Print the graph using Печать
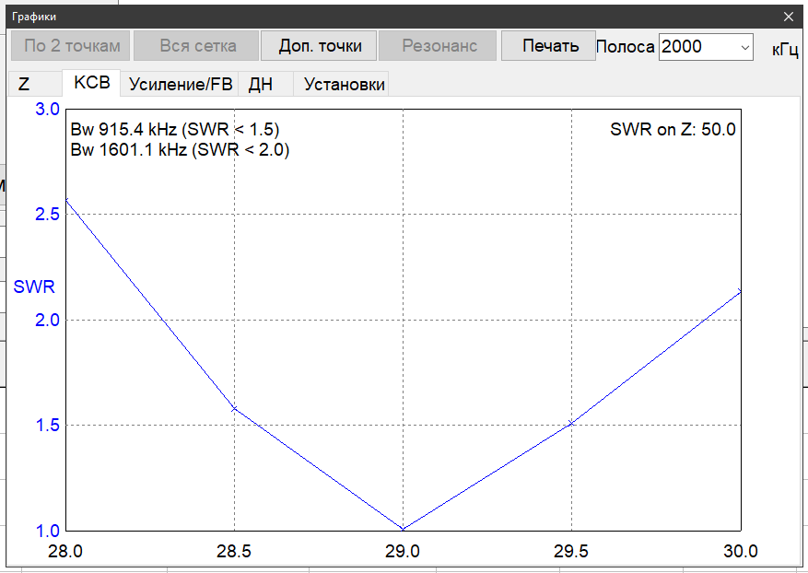Screen dimensions: 808x573 coord(550,46)
